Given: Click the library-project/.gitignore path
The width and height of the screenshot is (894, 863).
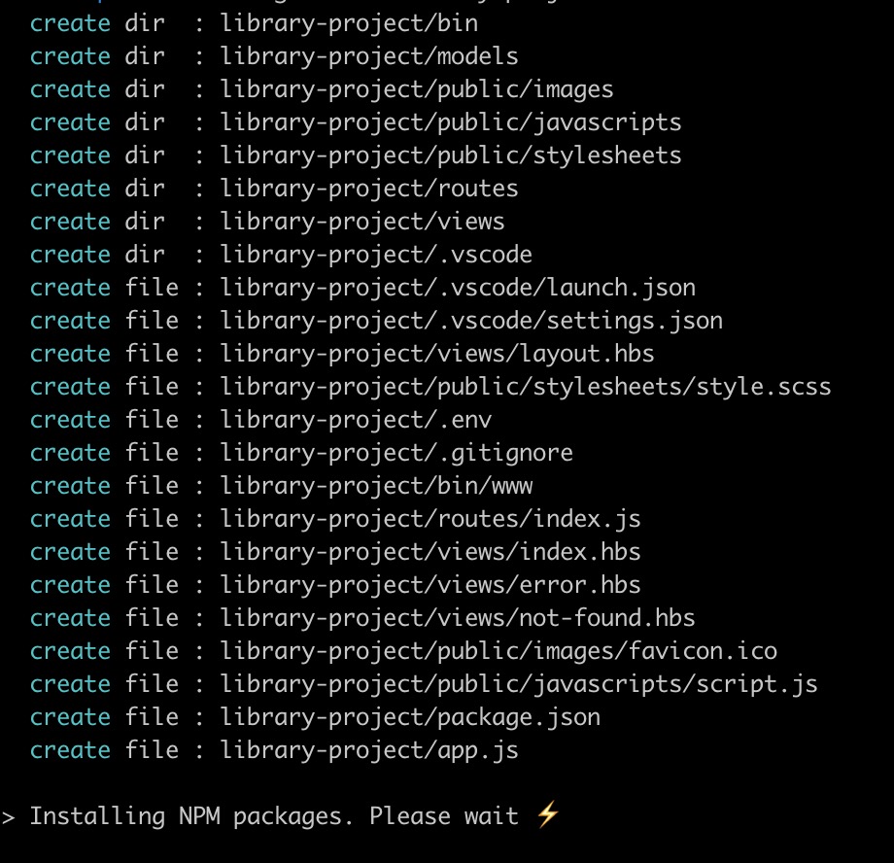Looking at the screenshot, I should point(396,453).
